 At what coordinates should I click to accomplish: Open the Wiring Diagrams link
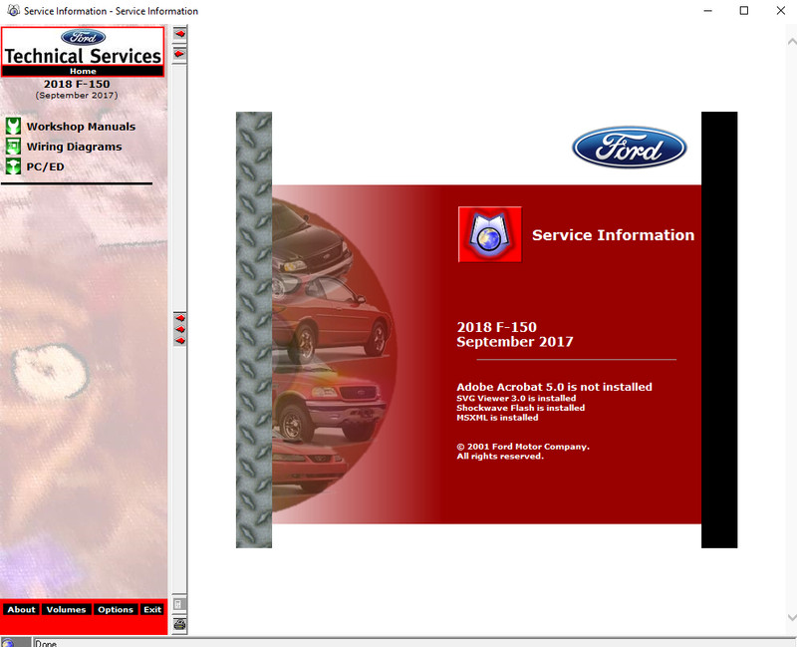[x=74, y=147]
